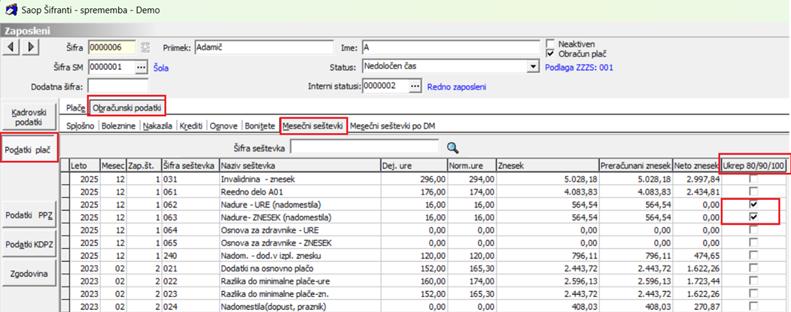This screenshot has width=791, height=312.
Task: Click into the Šifra seštevka field
Action: tap(366, 147)
